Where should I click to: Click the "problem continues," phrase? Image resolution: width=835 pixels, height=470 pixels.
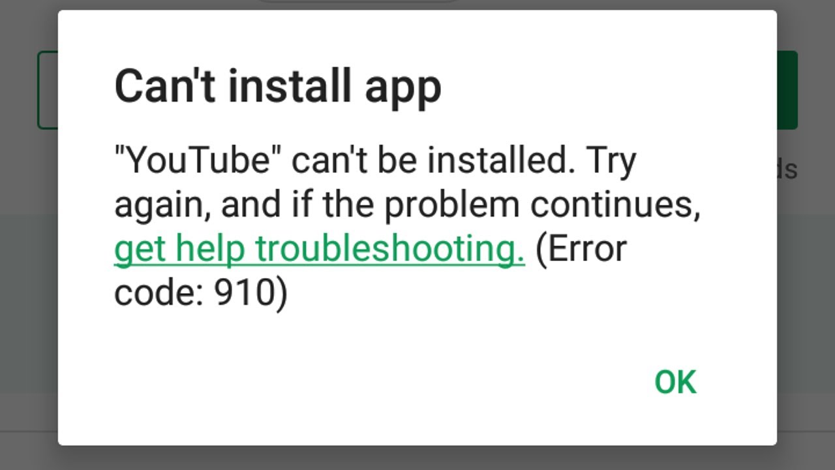click(542, 206)
